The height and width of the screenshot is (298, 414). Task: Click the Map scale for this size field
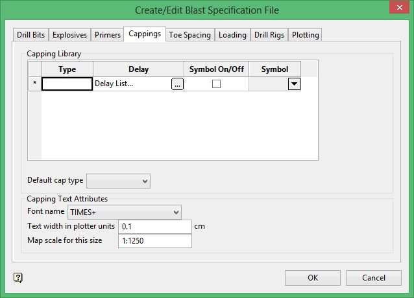coord(154,241)
